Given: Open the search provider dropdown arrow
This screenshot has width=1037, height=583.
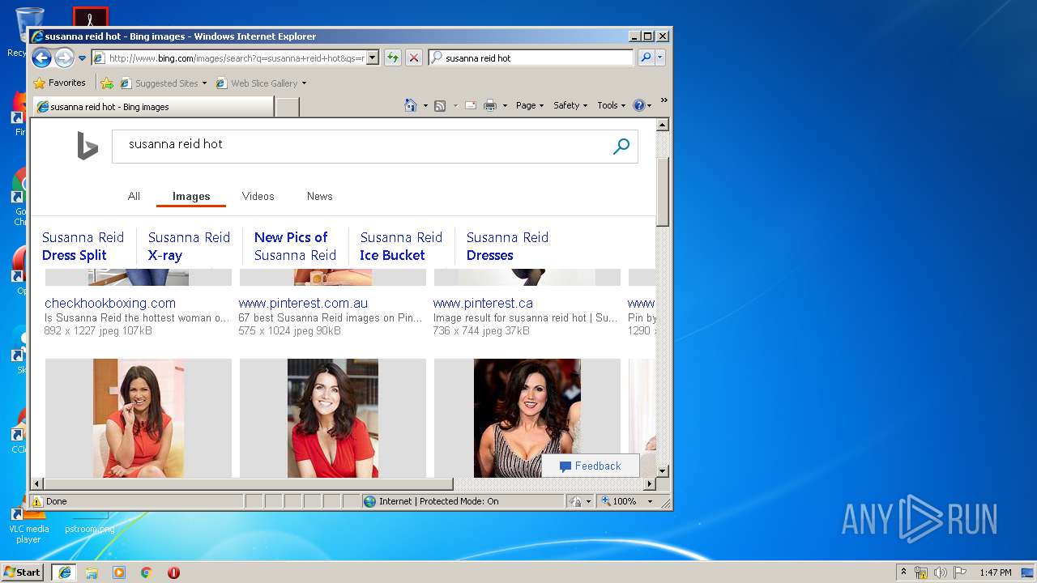Looking at the screenshot, I should pos(660,57).
